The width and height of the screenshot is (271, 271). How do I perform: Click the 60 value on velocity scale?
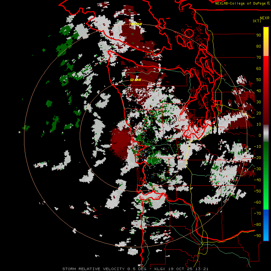tap(259, 69)
